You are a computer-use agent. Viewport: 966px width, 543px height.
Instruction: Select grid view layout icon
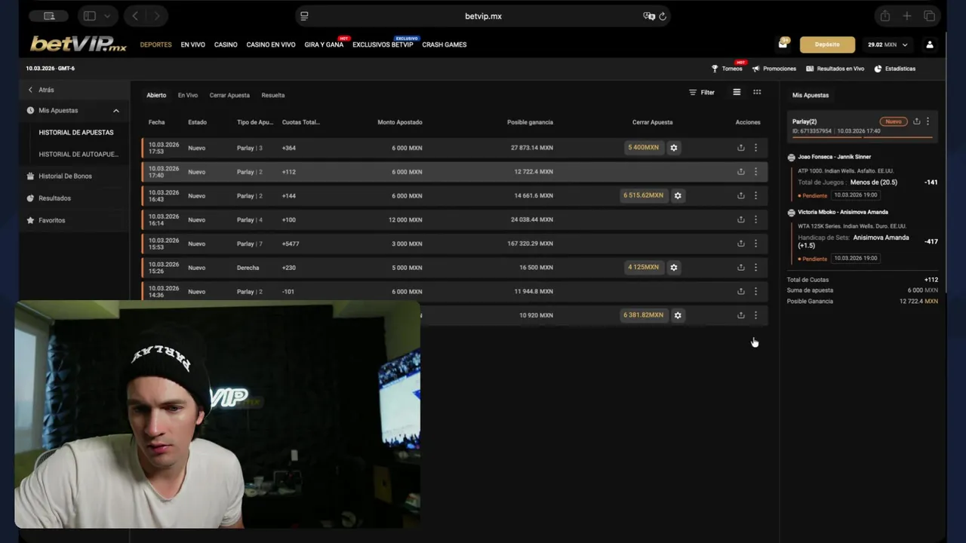(757, 92)
